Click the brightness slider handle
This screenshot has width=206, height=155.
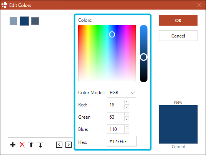tap(144, 57)
